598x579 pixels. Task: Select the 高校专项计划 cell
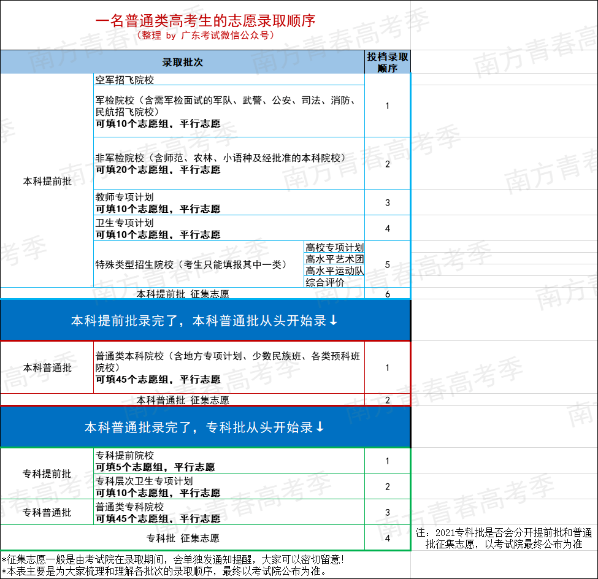[x=334, y=247]
